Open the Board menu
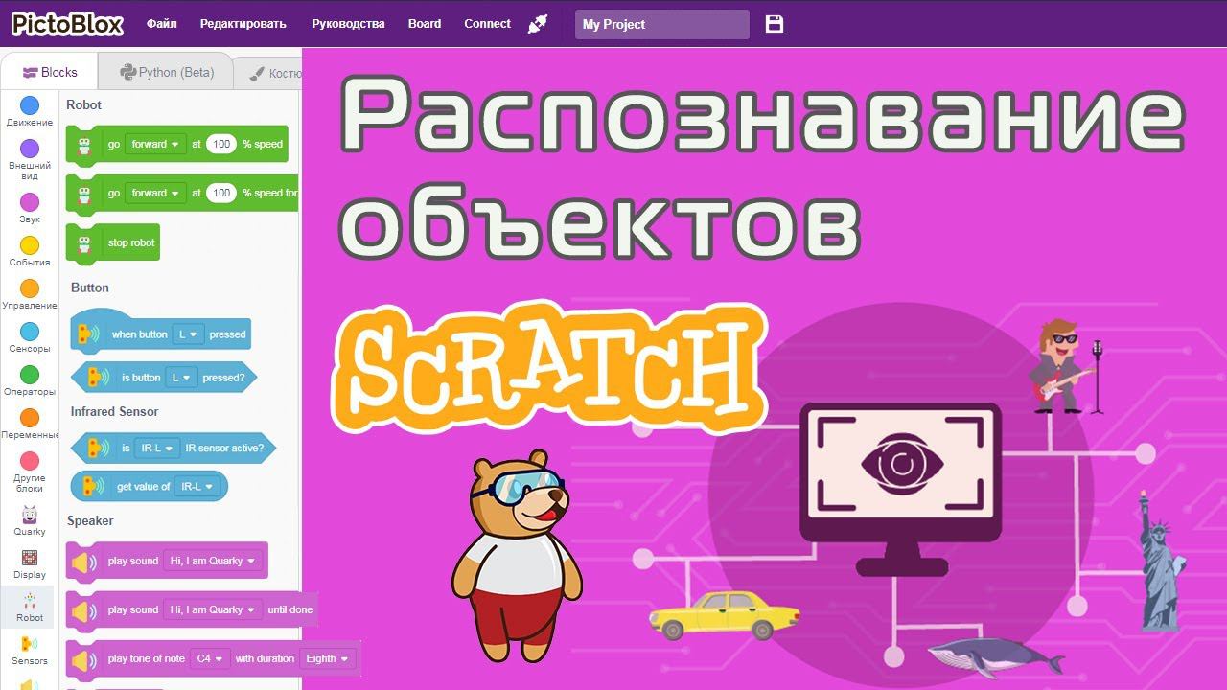Image resolution: width=1227 pixels, height=690 pixels. (x=425, y=24)
